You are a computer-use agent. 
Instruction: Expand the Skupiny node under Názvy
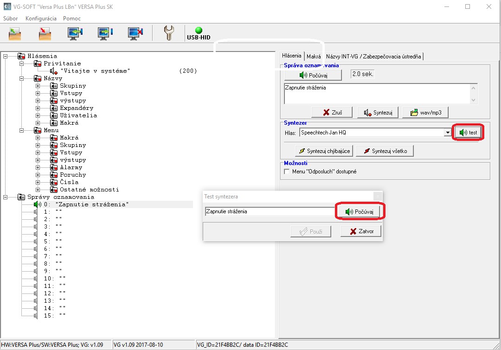pyautogui.click(x=38, y=86)
